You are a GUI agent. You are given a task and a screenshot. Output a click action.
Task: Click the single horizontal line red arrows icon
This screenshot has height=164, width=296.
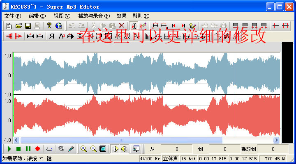click(x=276, y=25)
